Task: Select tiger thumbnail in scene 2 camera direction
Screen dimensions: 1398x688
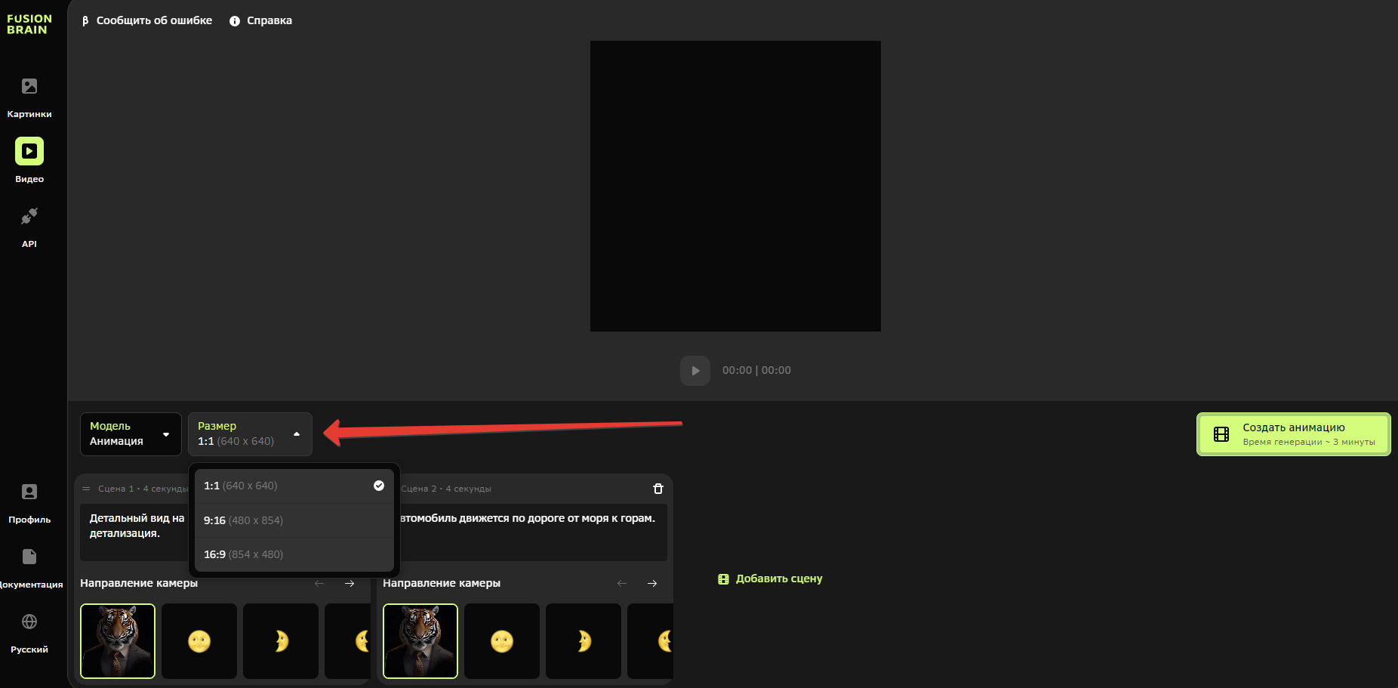Action: (x=420, y=641)
